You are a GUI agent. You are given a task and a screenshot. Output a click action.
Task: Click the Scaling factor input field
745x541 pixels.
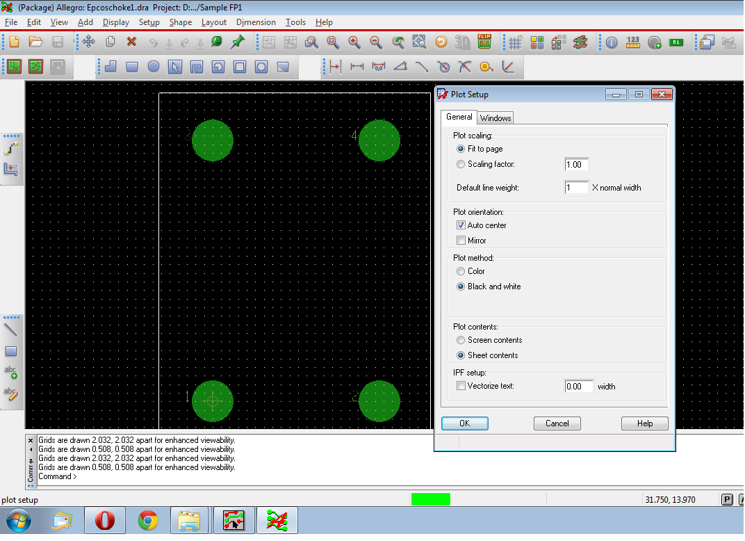coord(576,165)
